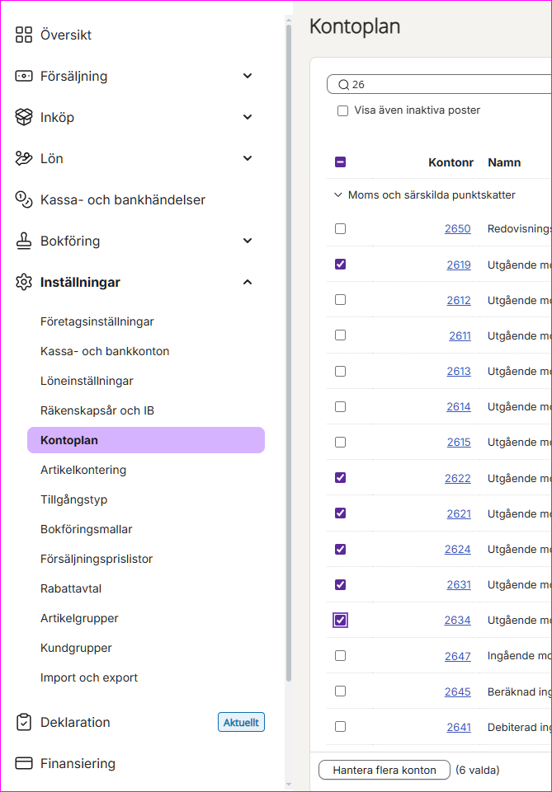Open Rabattavtal page
The height and width of the screenshot is (792, 552).
coord(71,589)
